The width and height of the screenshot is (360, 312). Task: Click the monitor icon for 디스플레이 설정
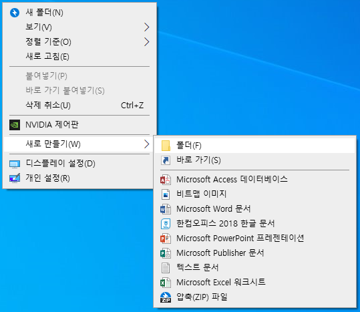pyautogui.click(x=15, y=164)
